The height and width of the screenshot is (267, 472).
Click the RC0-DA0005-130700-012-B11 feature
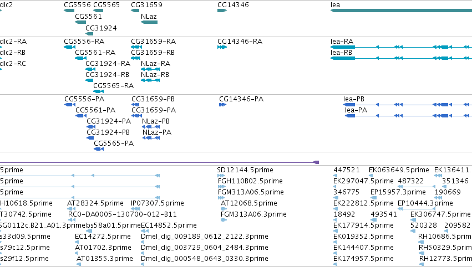(72, 220)
